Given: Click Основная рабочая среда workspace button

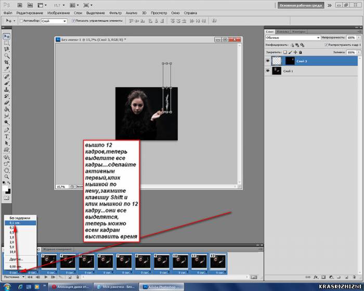Looking at the screenshot, I should (301, 5).
